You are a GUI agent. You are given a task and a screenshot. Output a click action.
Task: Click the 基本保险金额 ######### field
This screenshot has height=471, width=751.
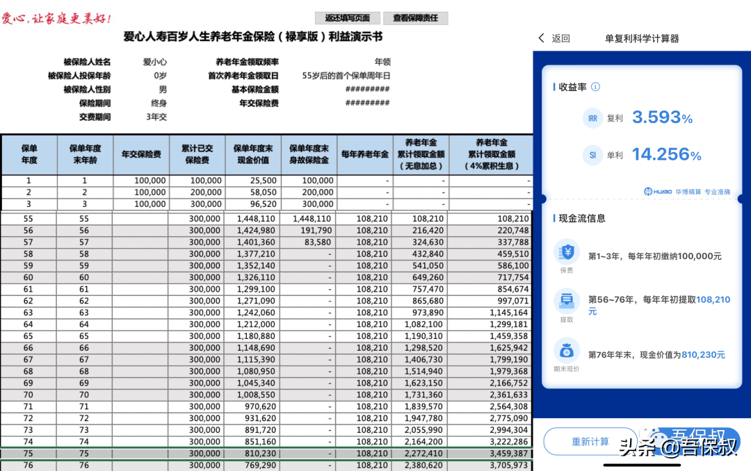pyautogui.click(x=367, y=89)
